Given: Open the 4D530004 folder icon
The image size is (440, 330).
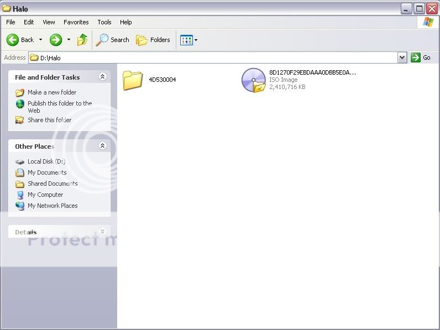Looking at the screenshot, I should click(x=133, y=80).
